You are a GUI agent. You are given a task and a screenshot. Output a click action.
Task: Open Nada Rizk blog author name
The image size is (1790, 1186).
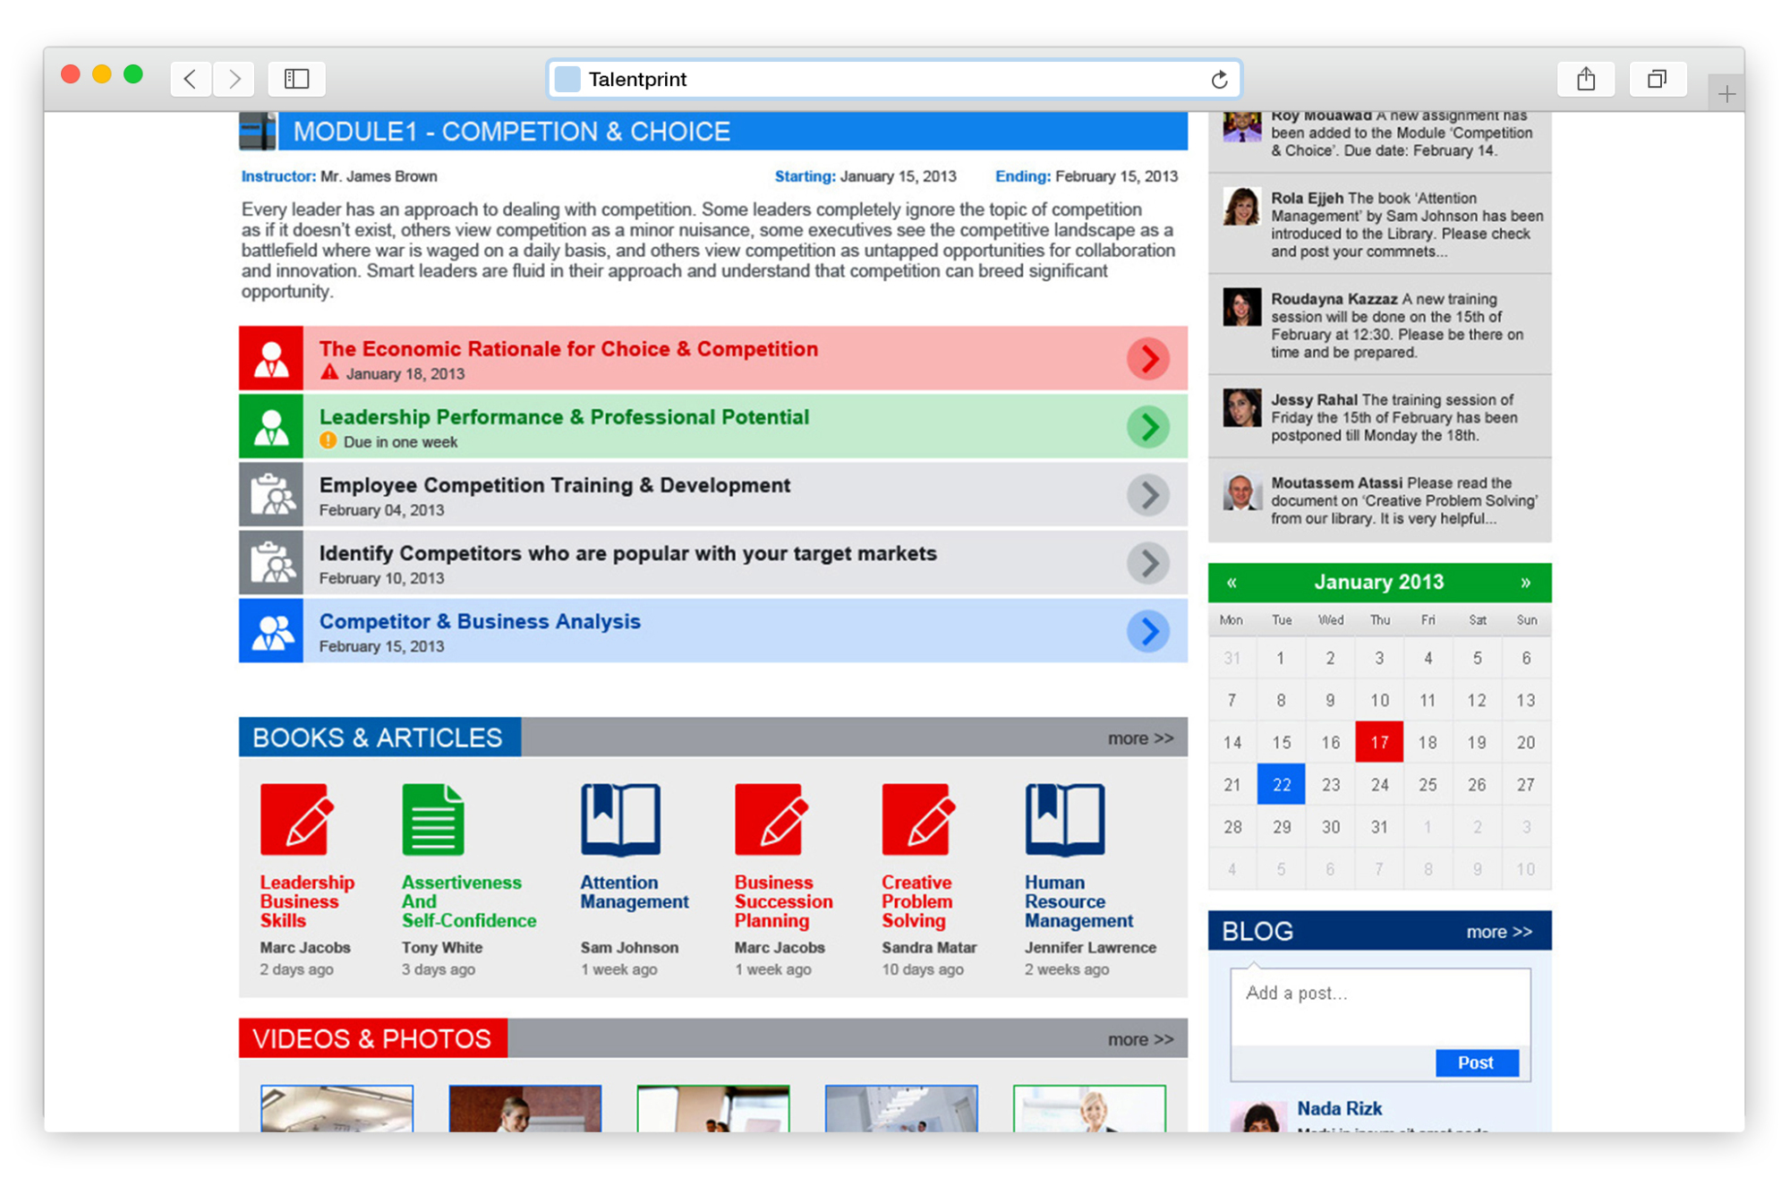pyautogui.click(x=1340, y=1108)
